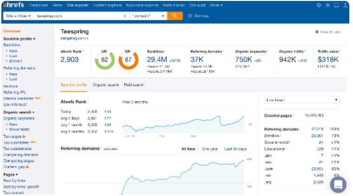
Task: Open Internal backlinks link
Action: coord(19,98)
